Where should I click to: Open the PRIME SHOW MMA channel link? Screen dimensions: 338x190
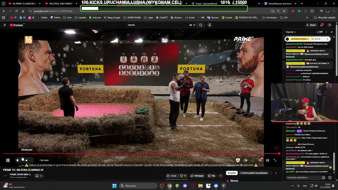(19, 174)
